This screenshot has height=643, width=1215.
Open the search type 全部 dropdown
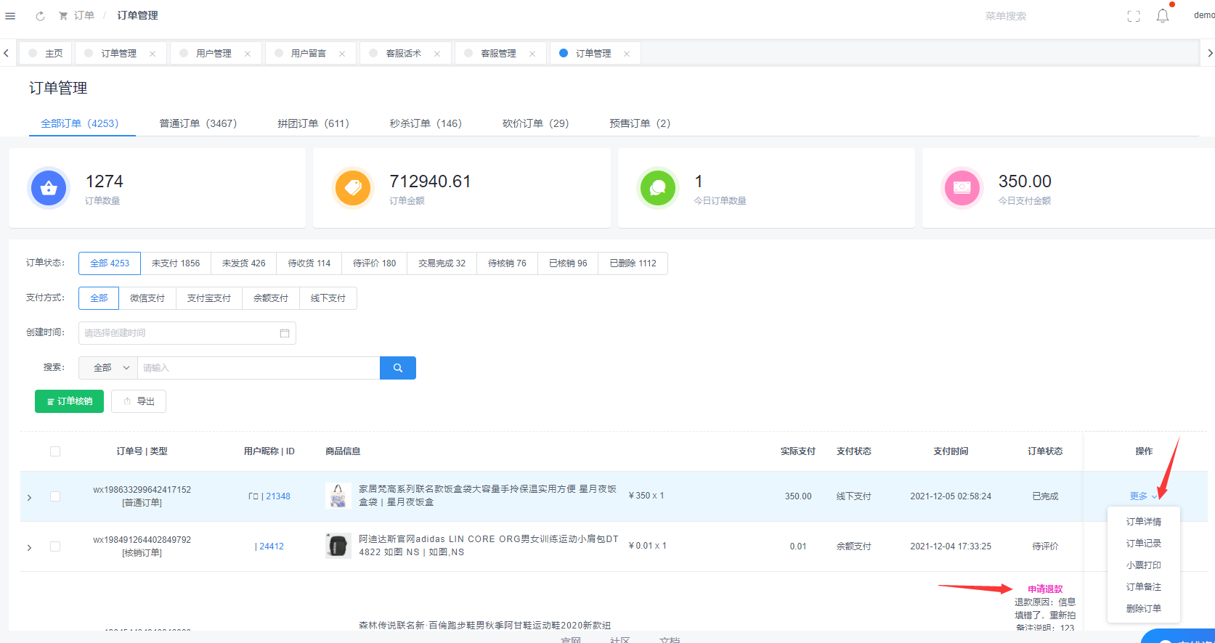(108, 368)
